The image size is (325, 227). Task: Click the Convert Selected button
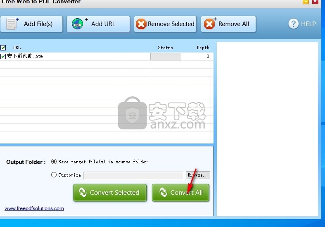point(110,193)
